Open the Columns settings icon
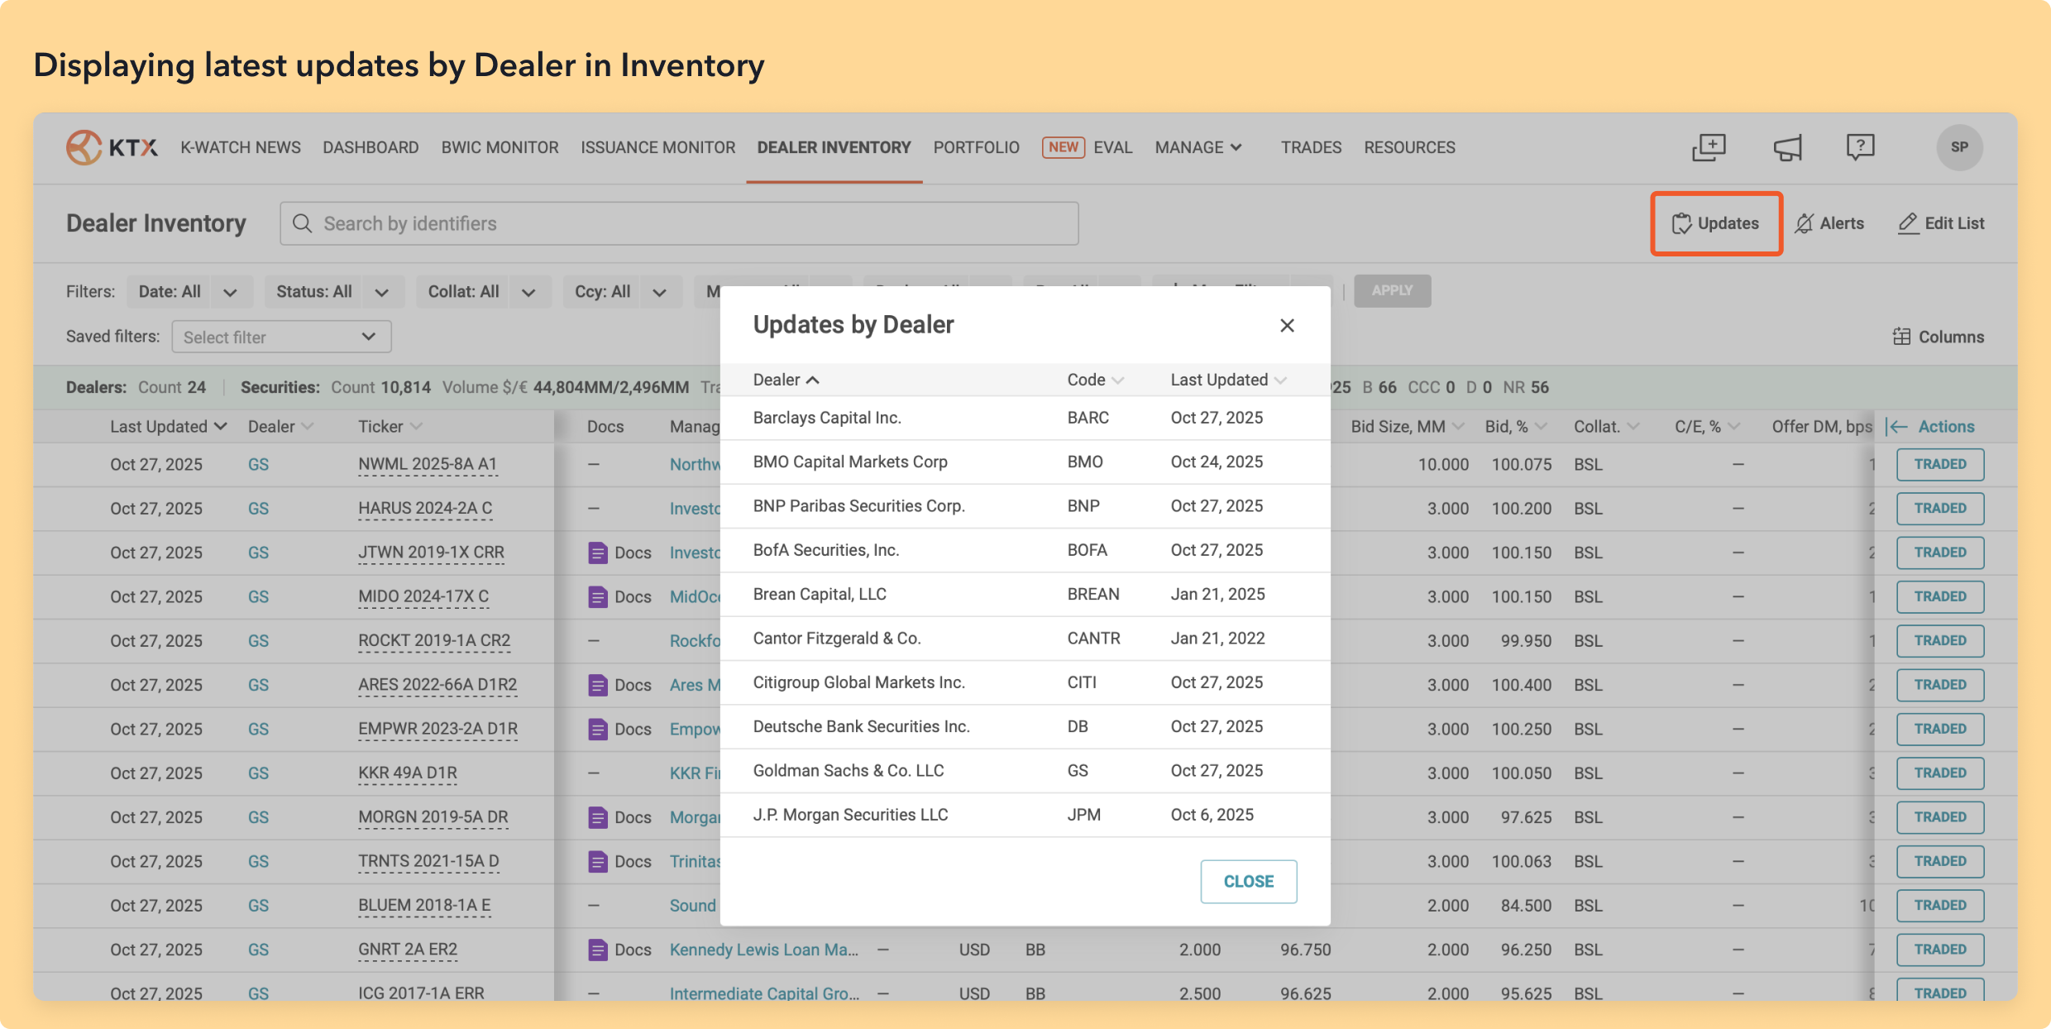 point(1901,337)
